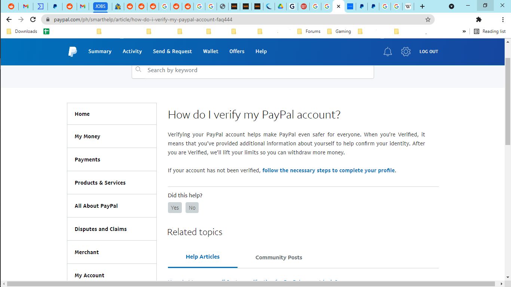Open Send & Request page

[172, 52]
